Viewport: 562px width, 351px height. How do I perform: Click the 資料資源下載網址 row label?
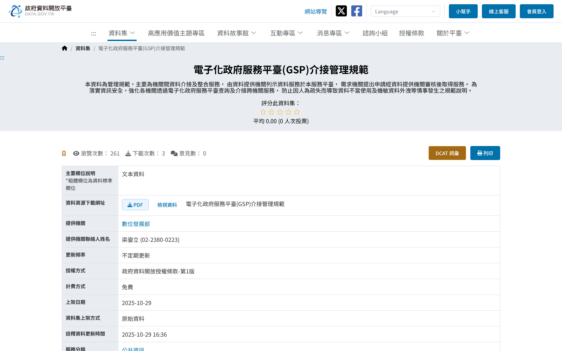click(x=85, y=203)
